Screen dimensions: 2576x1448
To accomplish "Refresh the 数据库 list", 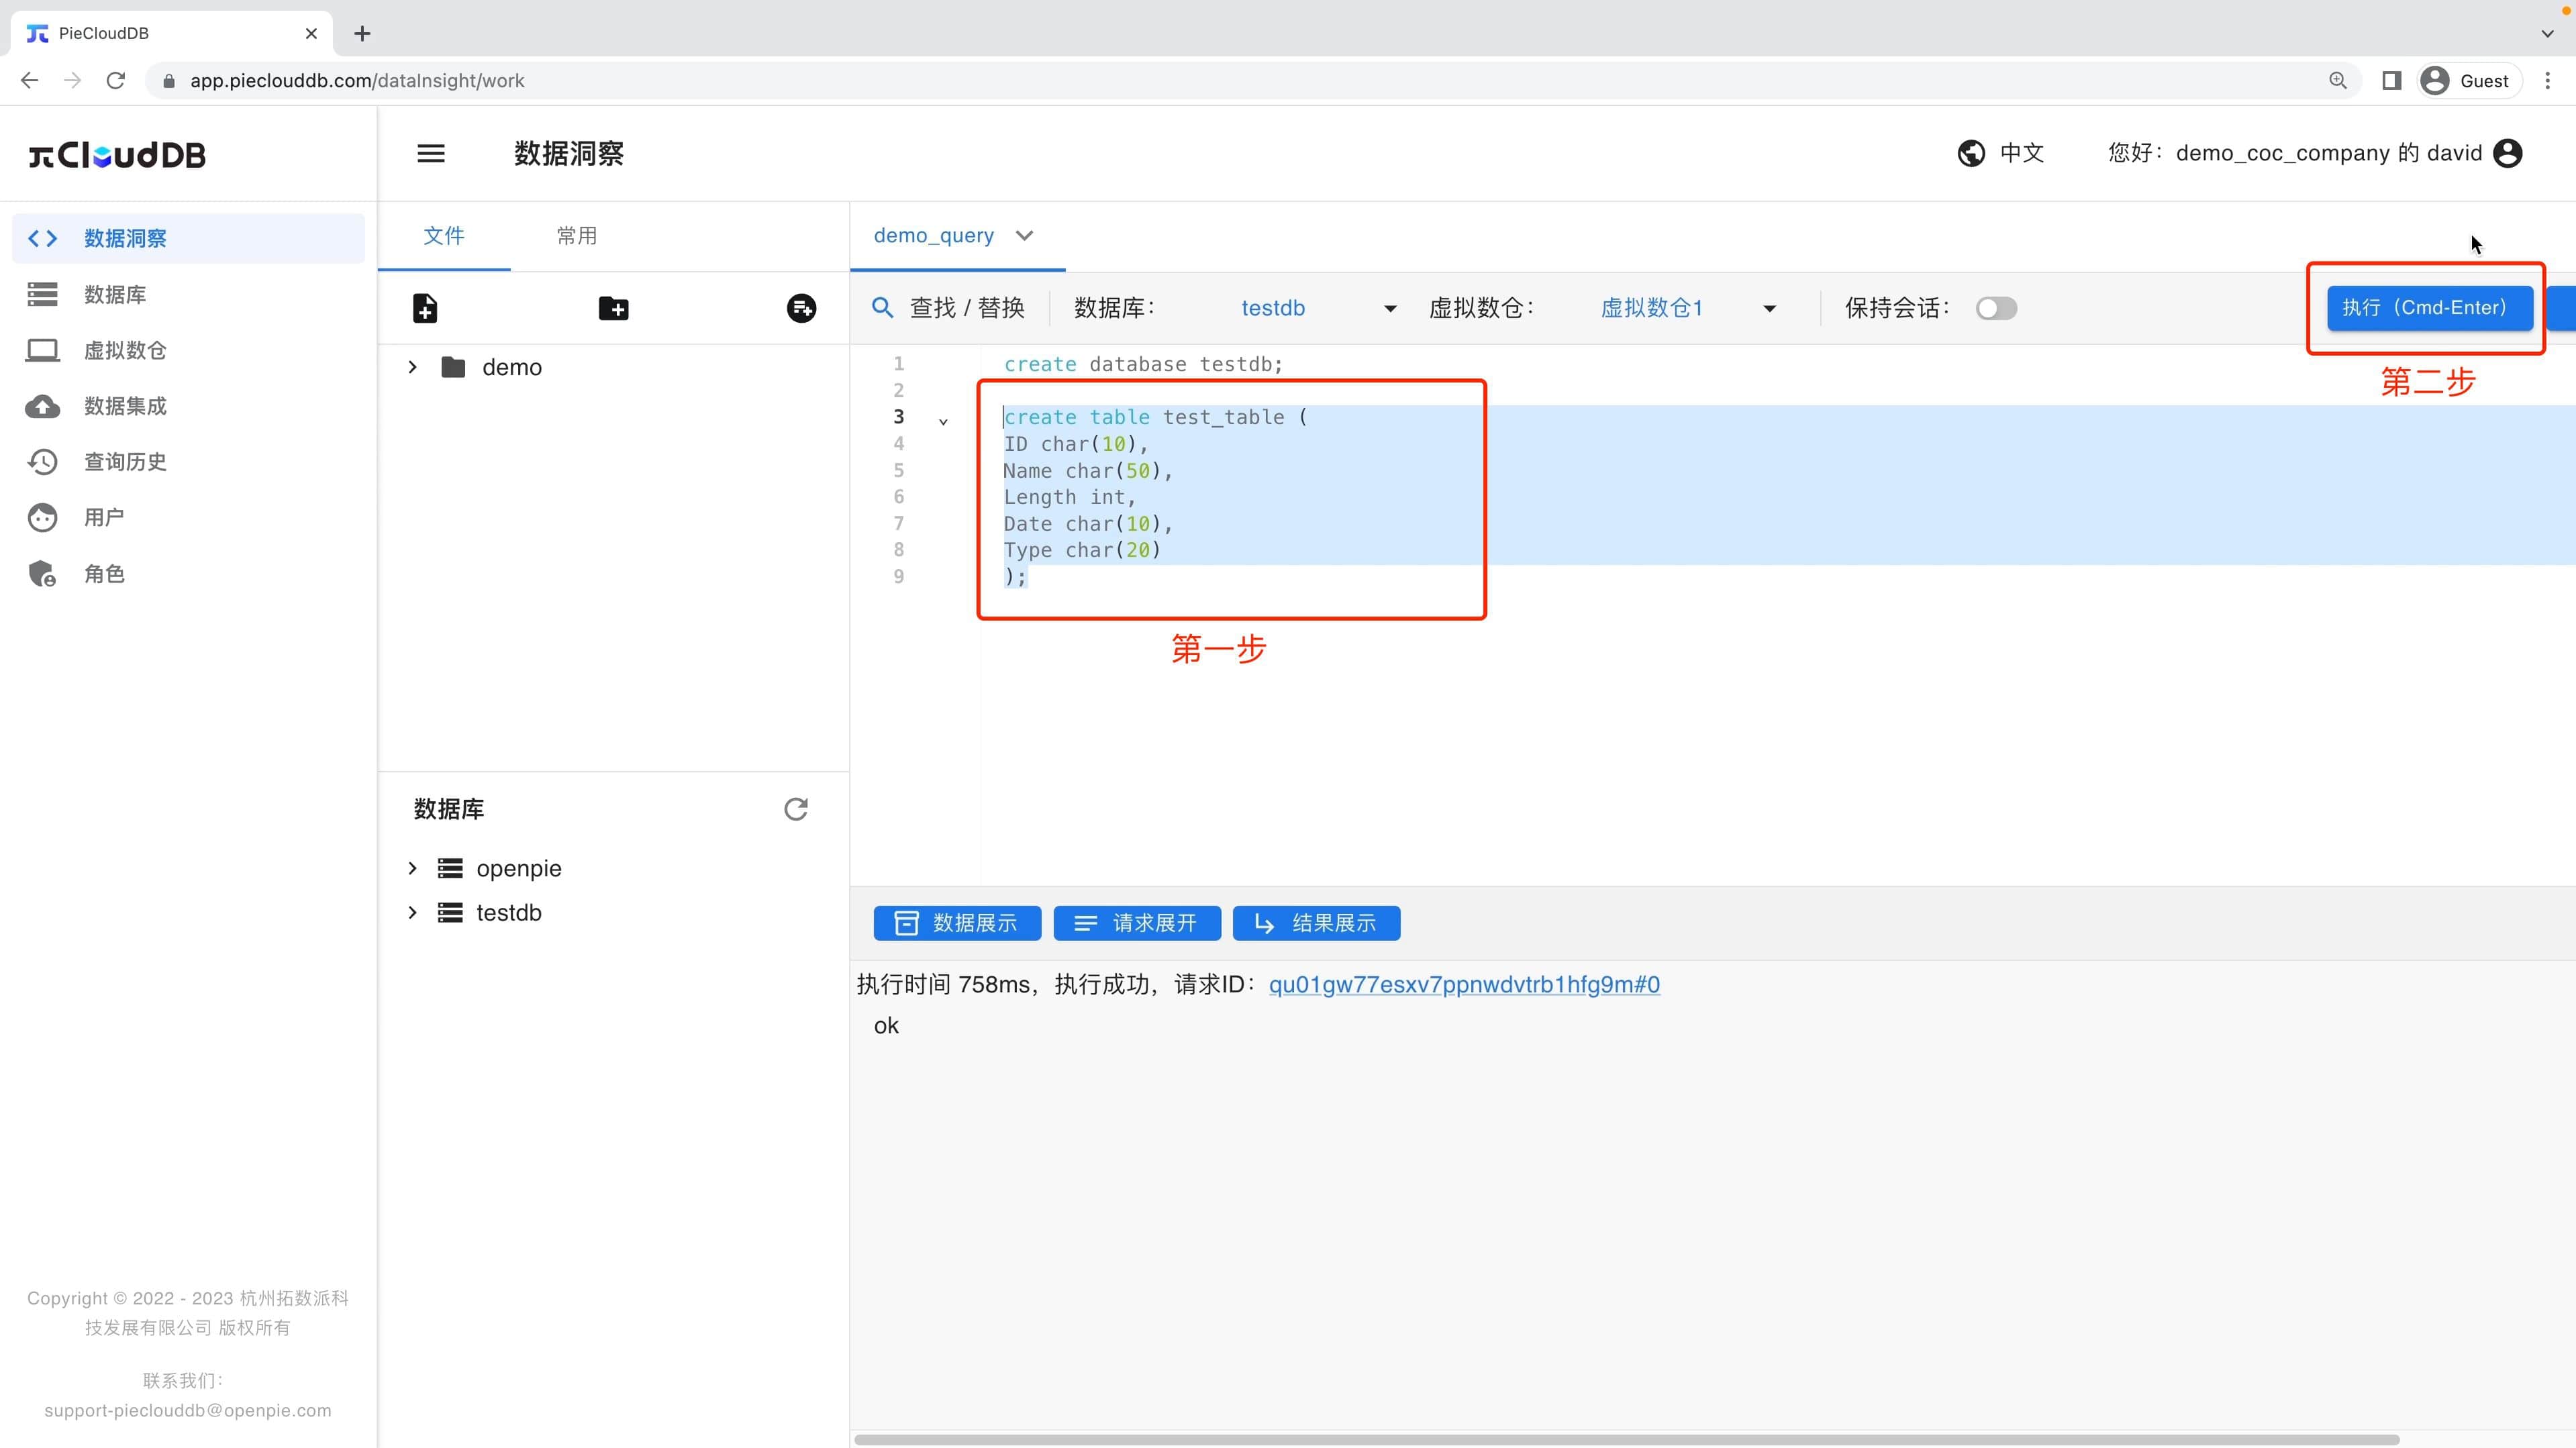I will [x=795, y=809].
